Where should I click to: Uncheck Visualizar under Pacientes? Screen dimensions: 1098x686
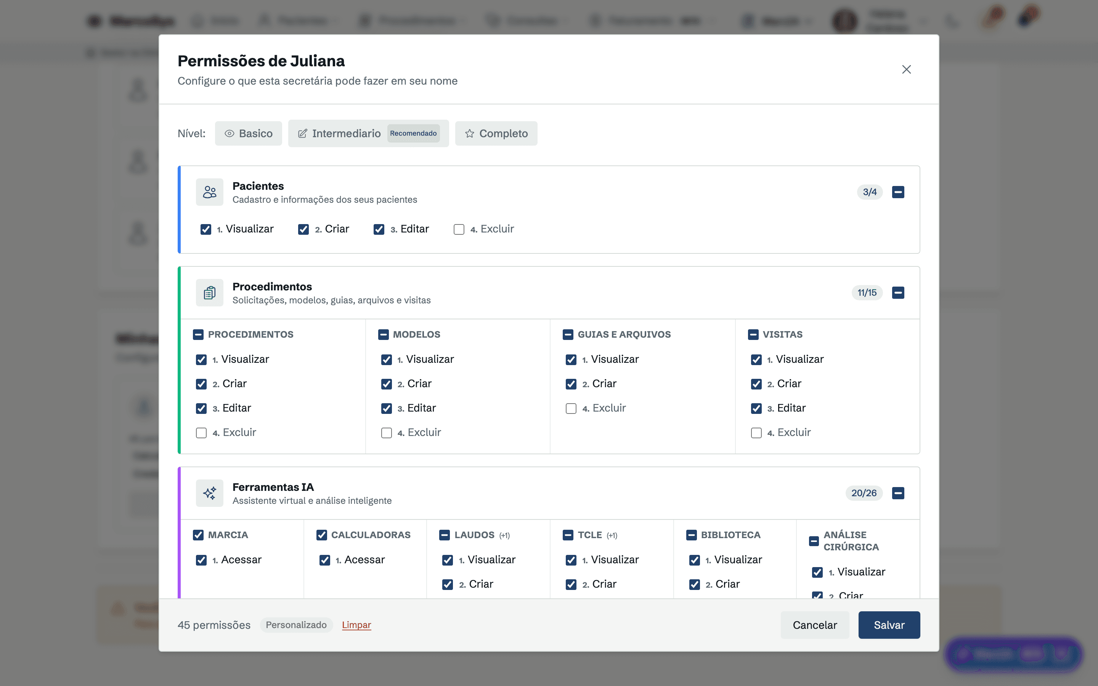[x=206, y=229]
